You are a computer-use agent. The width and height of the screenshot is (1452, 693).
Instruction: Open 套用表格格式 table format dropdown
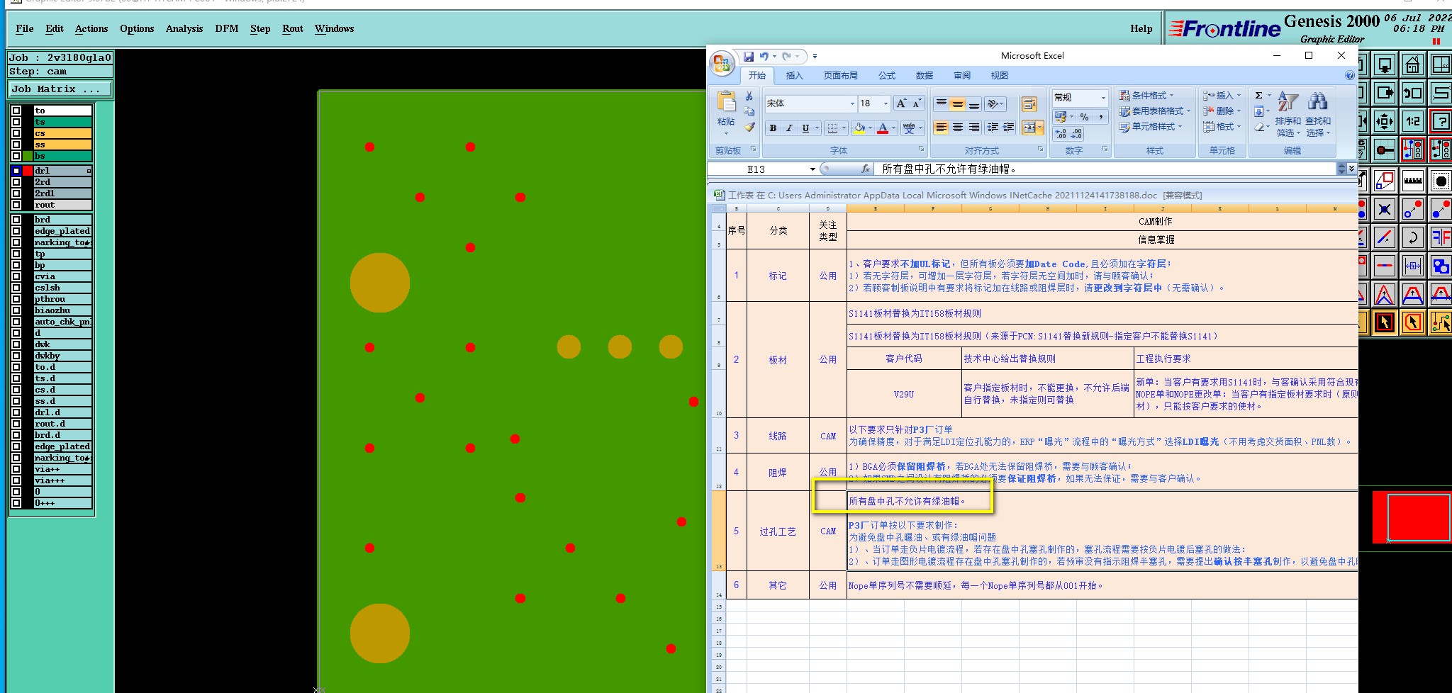[x=1154, y=111]
